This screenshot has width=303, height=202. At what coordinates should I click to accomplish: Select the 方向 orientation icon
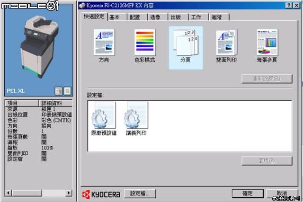point(104,46)
